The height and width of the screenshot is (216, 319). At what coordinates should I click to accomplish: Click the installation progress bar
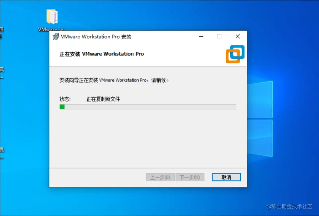[148, 107]
